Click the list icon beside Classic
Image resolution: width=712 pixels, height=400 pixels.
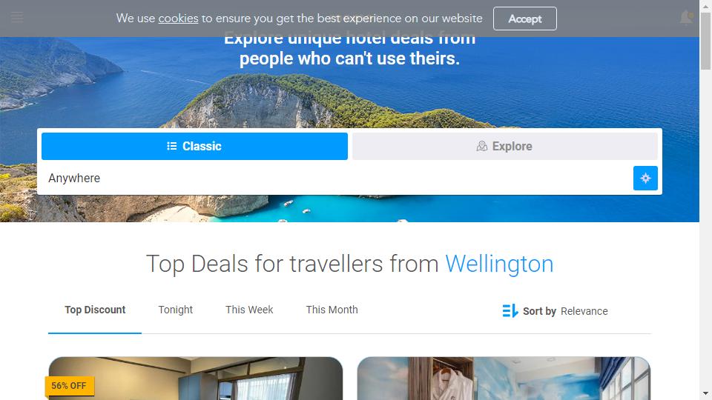(171, 146)
